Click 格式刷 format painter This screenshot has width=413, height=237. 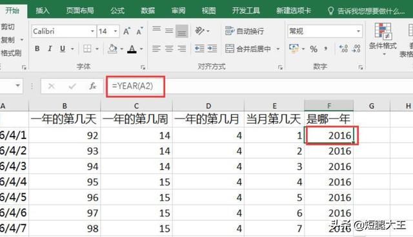(11, 53)
